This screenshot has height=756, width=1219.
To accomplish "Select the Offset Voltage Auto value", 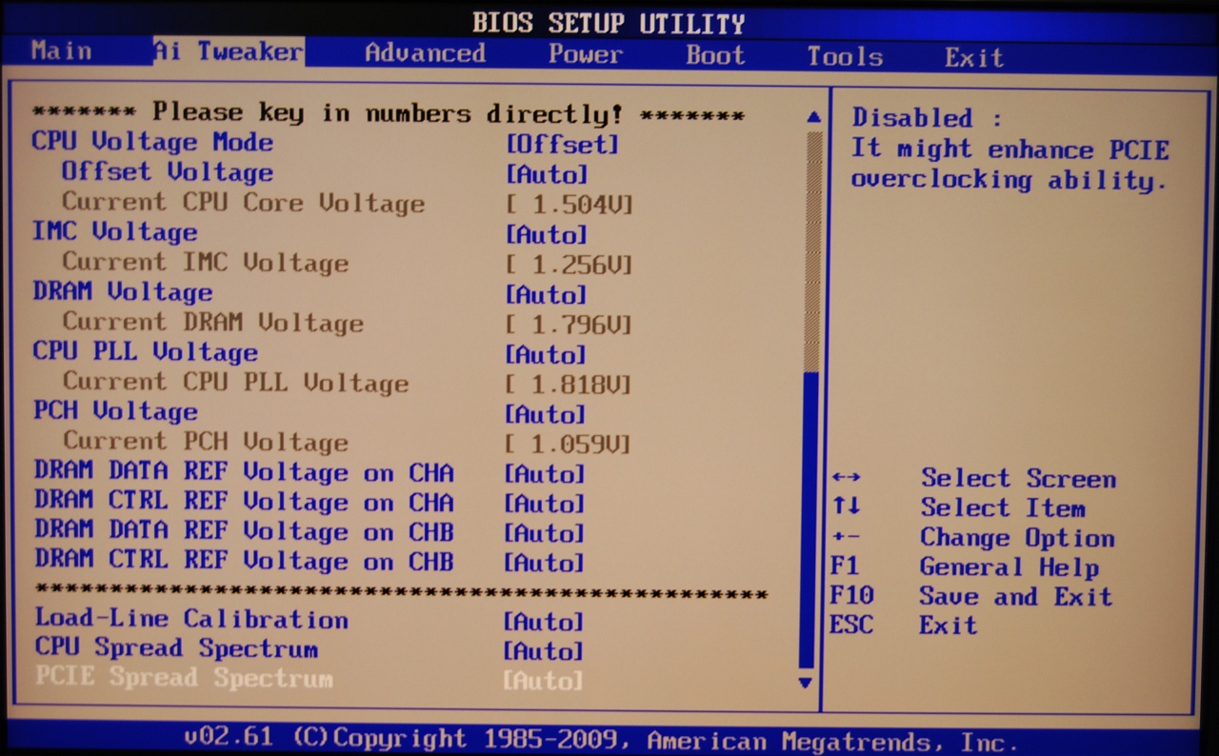I will pos(546,175).
